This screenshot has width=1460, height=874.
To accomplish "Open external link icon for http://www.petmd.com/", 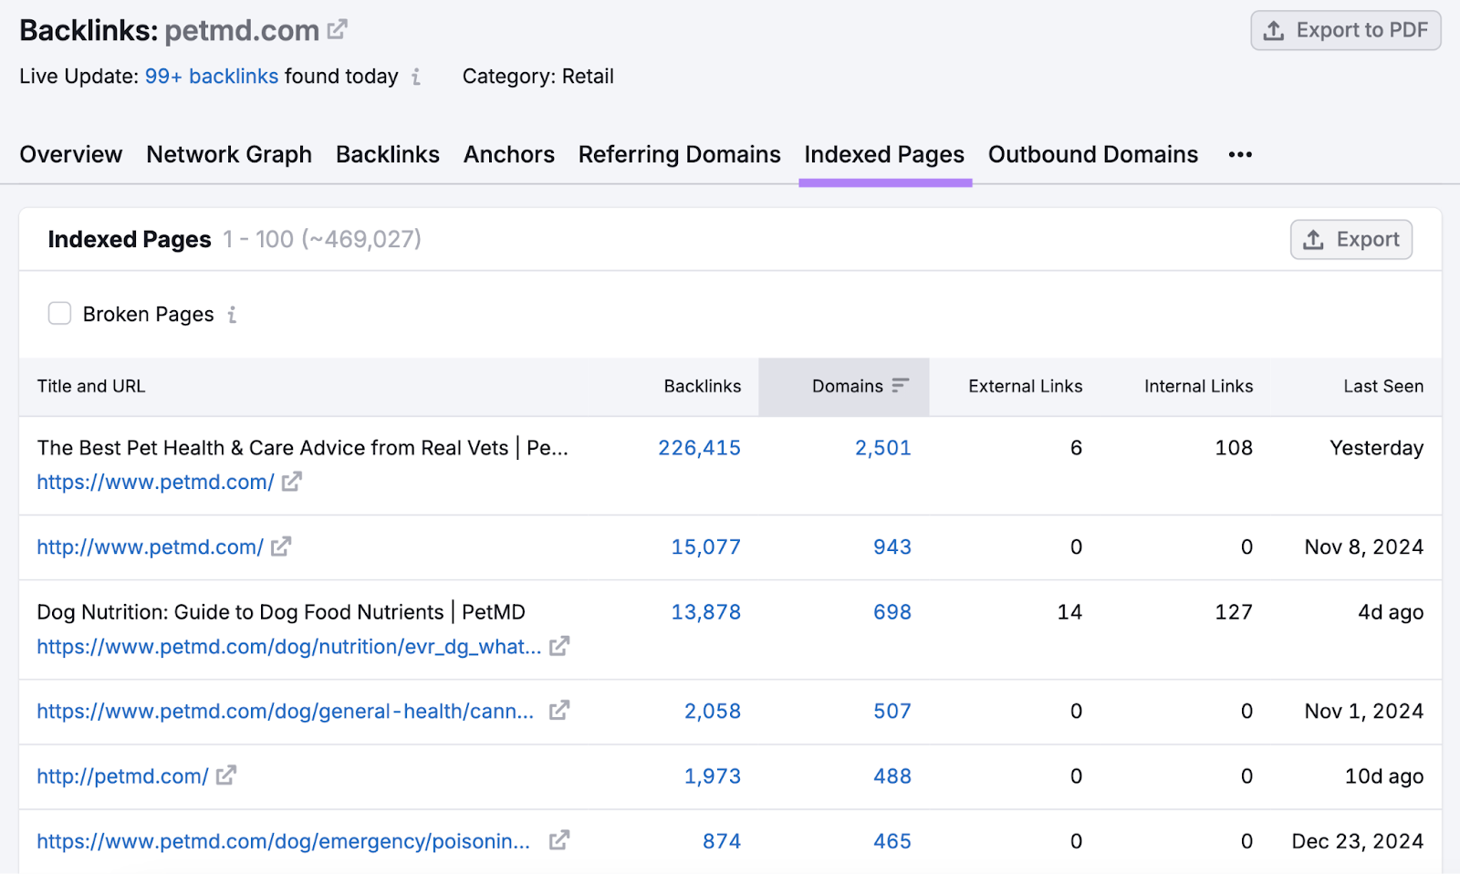I will [281, 546].
